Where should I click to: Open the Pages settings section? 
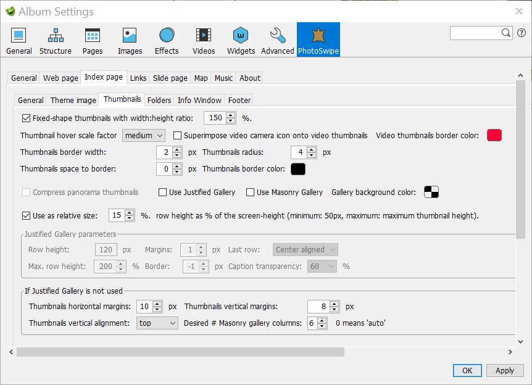[x=93, y=41]
